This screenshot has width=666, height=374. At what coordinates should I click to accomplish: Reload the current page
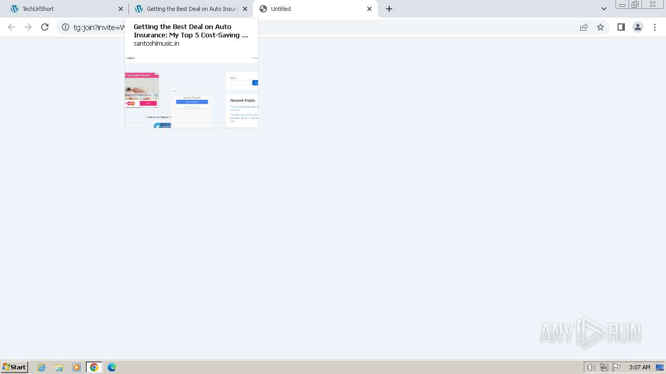45,27
